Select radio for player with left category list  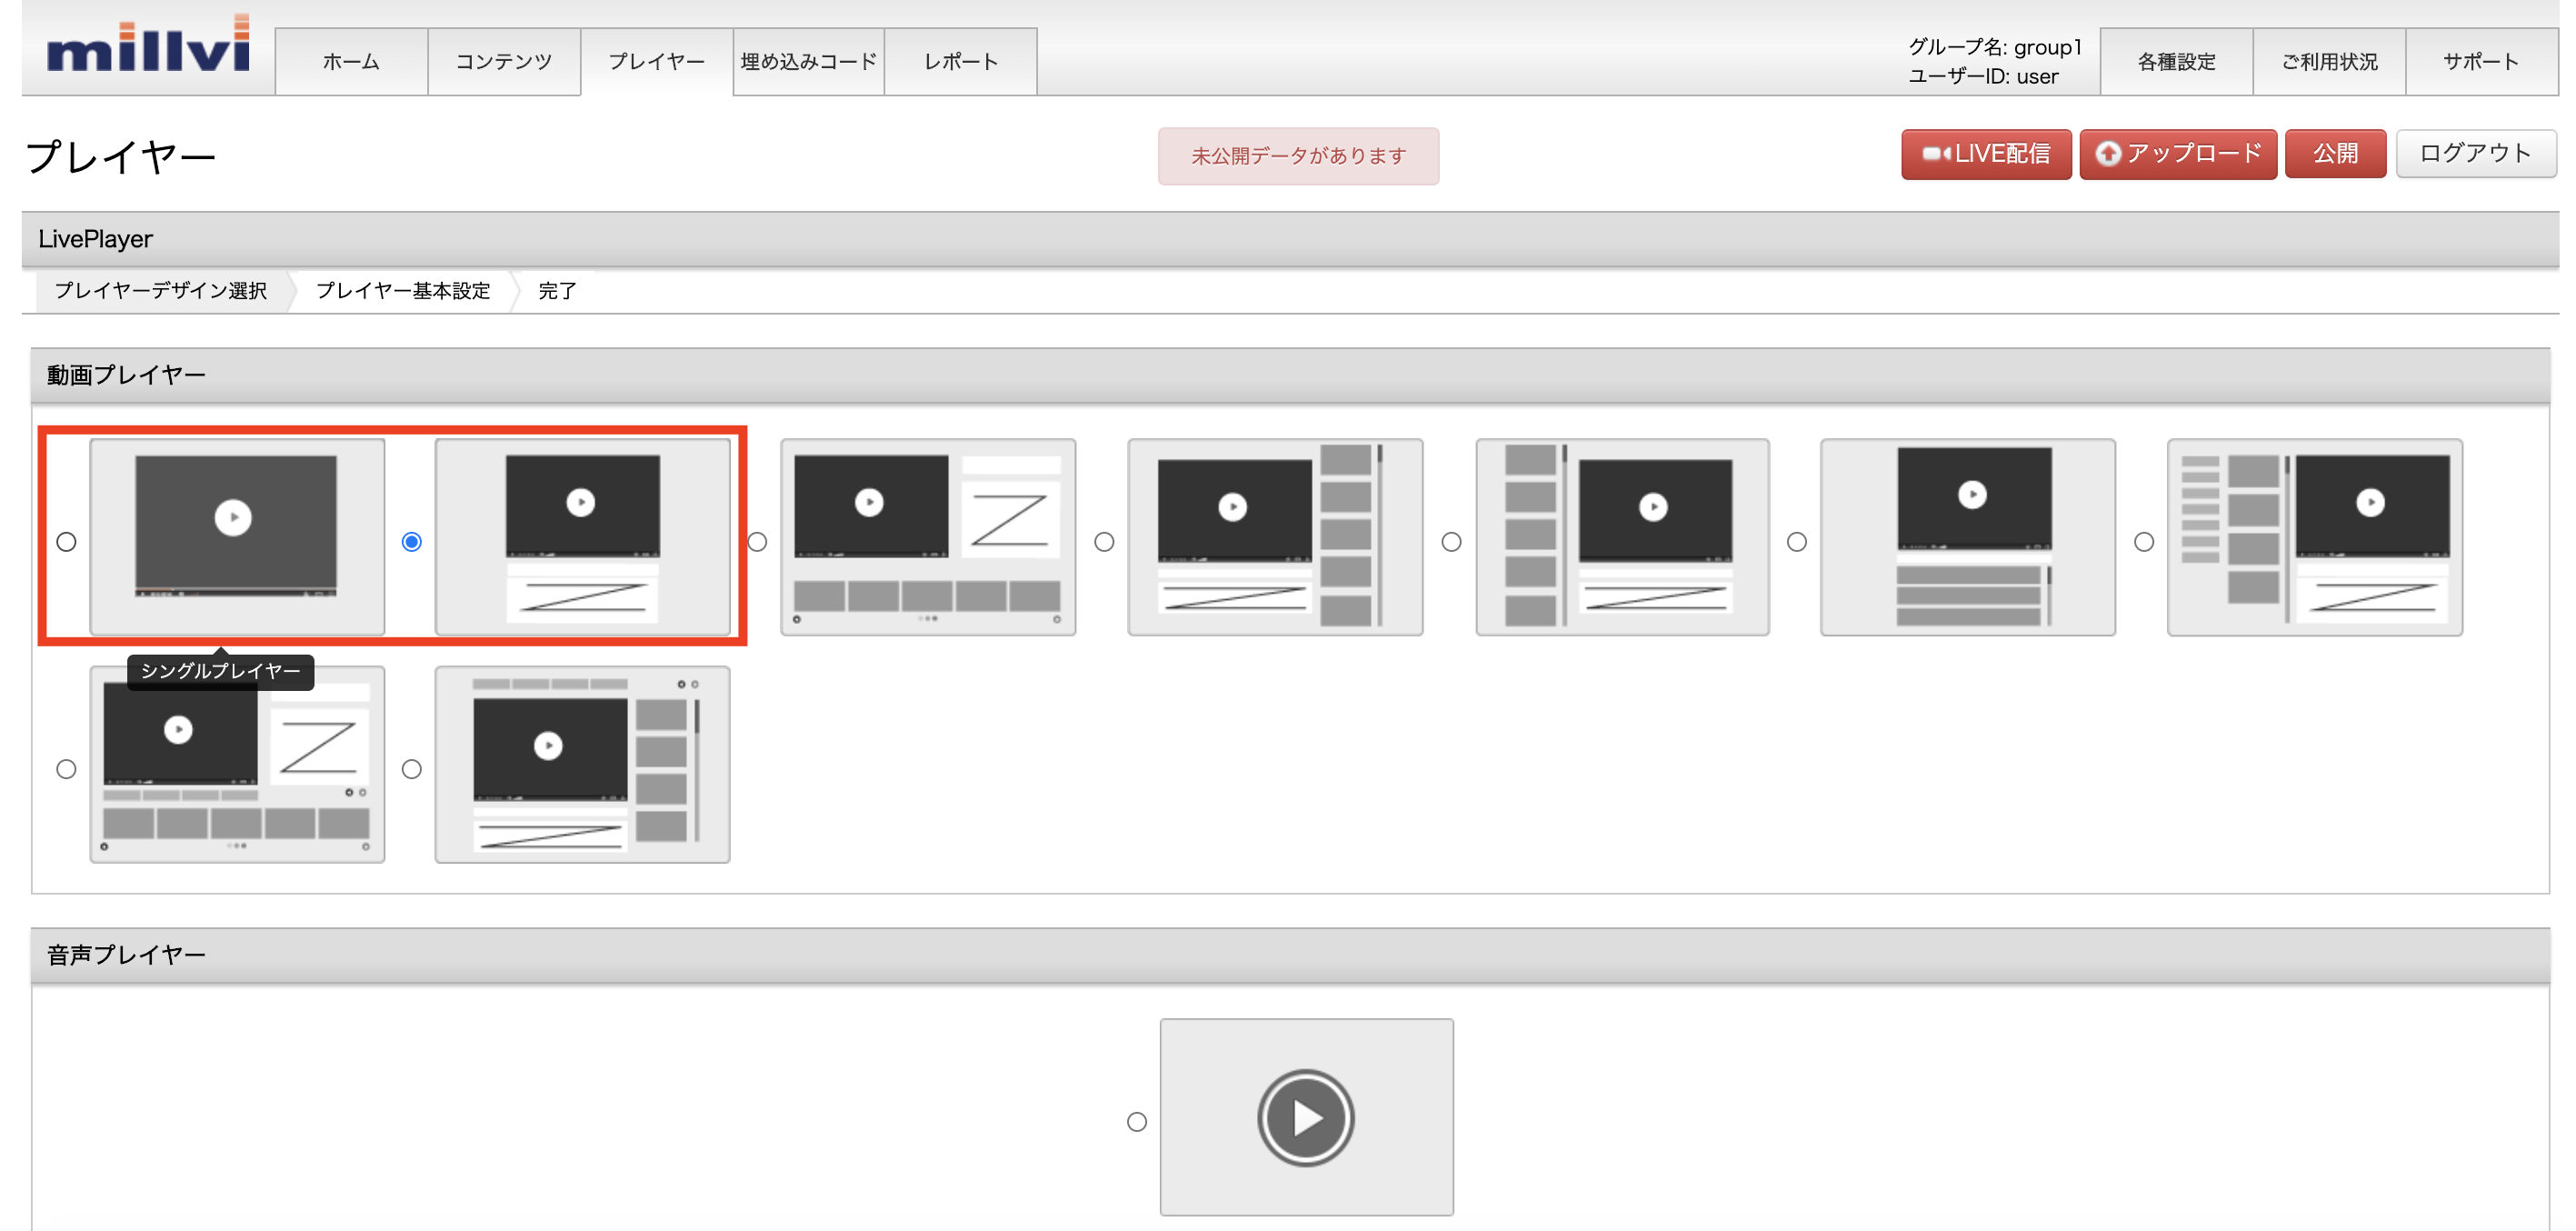(2144, 542)
